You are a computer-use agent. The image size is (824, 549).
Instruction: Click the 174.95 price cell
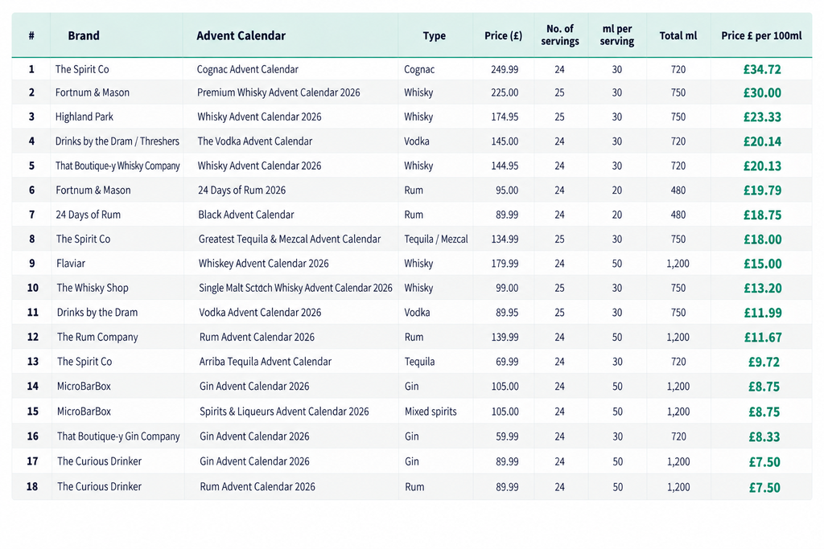coord(505,117)
